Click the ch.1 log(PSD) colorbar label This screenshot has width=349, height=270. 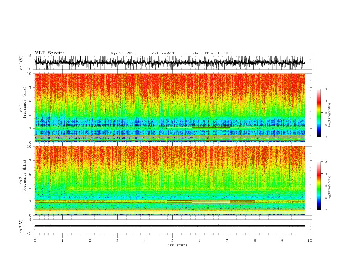[x=330, y=115]
